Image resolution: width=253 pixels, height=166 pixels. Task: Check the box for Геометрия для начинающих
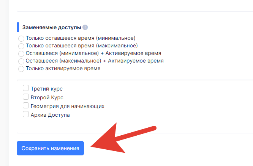[26, 106]
